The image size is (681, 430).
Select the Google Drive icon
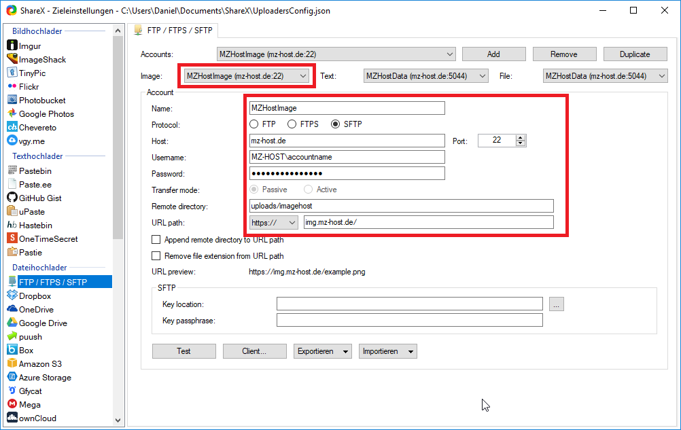pyautogui.click(x=12, y=323)
